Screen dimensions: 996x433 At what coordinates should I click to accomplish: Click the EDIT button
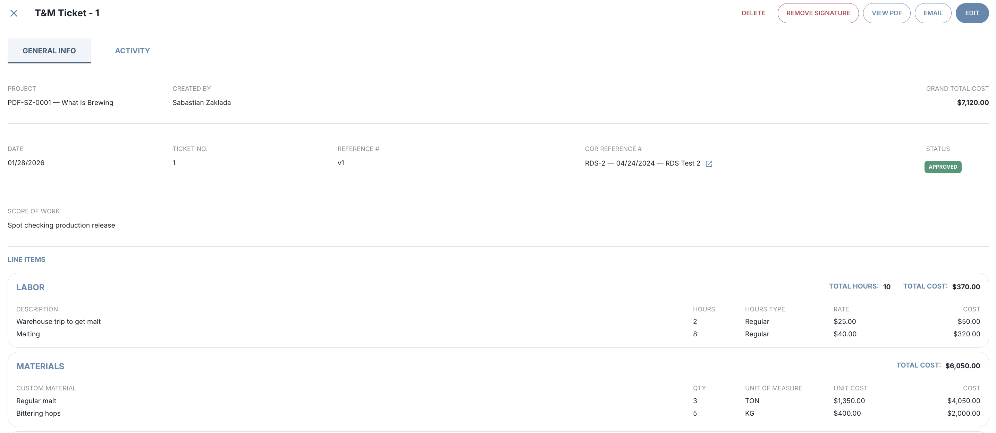(972, 13)
